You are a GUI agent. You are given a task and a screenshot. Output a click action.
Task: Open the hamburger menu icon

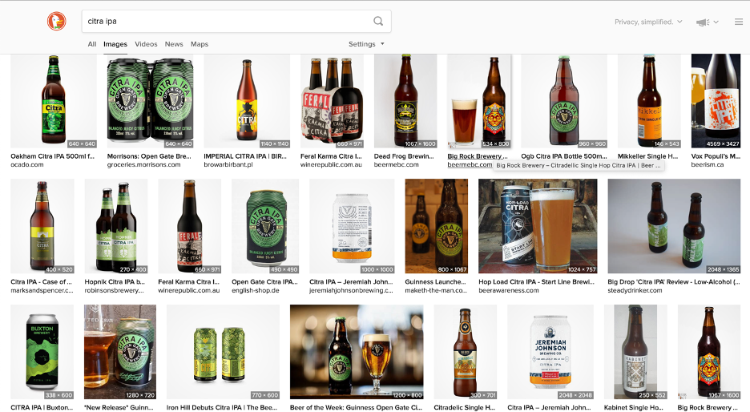[x=739, y=22]
